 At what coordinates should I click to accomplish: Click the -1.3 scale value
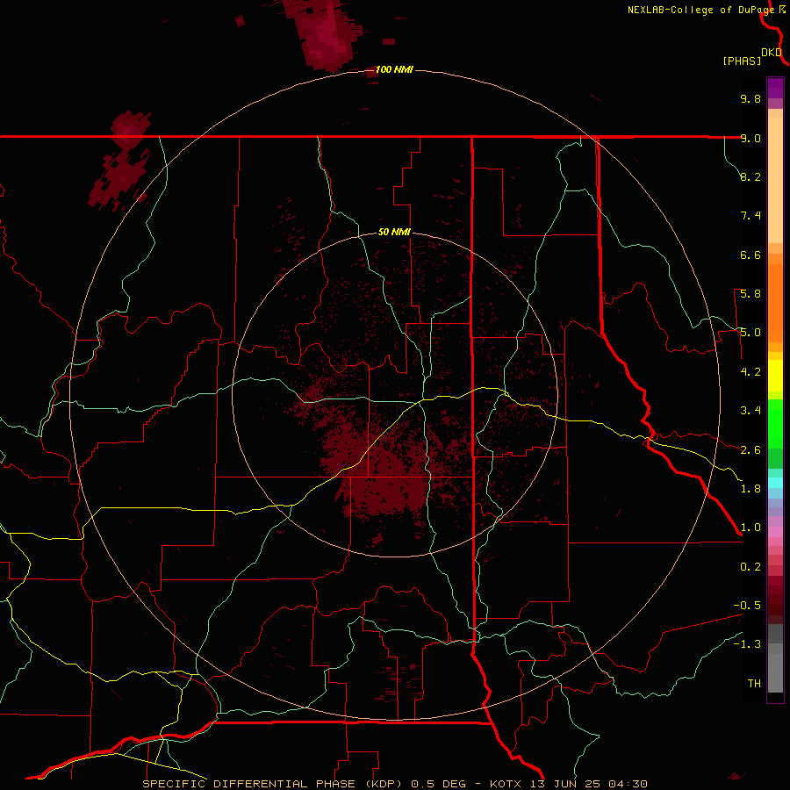pyautogui.click(x=747, y=644)
